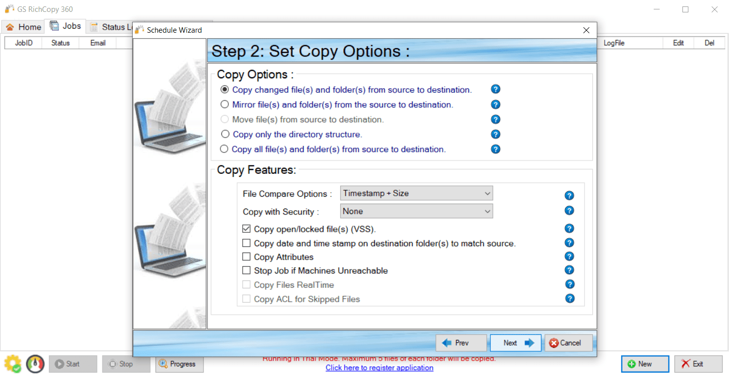Click the Edit column header
Image resolution: width=729 pixels, height=377 pixels.
[678, 43]
